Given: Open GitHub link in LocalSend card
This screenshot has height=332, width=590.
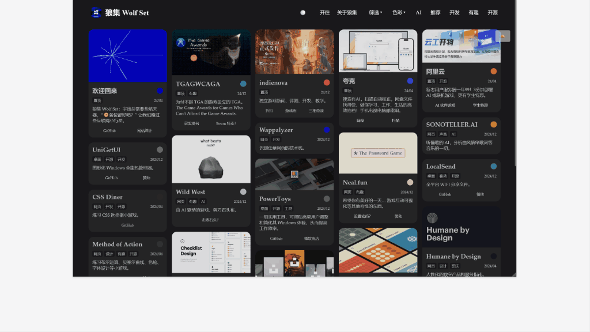Looking at the screenshot, I should click(x=445, y=194).
